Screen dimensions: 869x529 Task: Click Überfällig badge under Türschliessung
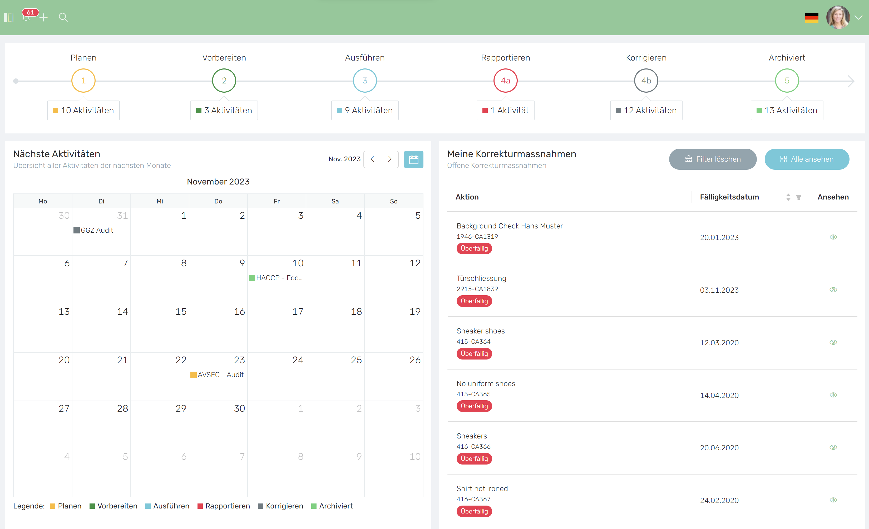tap(474, 301)
